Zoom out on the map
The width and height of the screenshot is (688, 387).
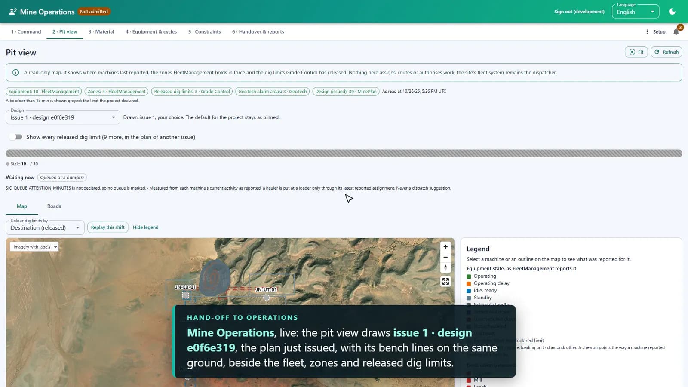(445, 257)
